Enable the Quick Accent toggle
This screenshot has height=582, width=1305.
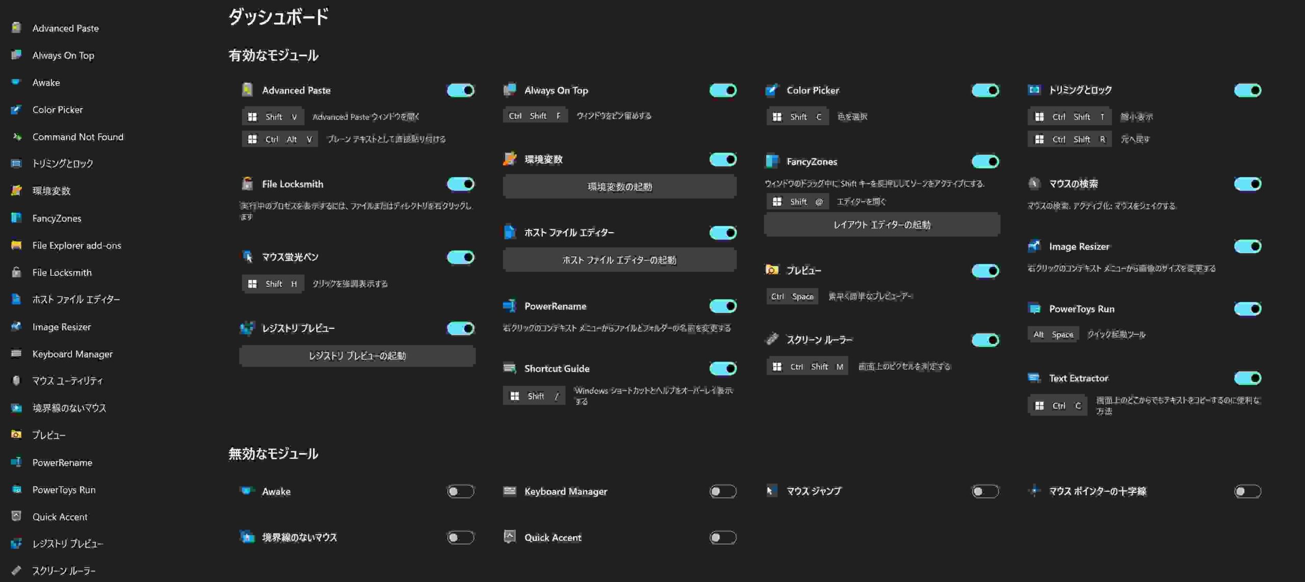point(722,537)
